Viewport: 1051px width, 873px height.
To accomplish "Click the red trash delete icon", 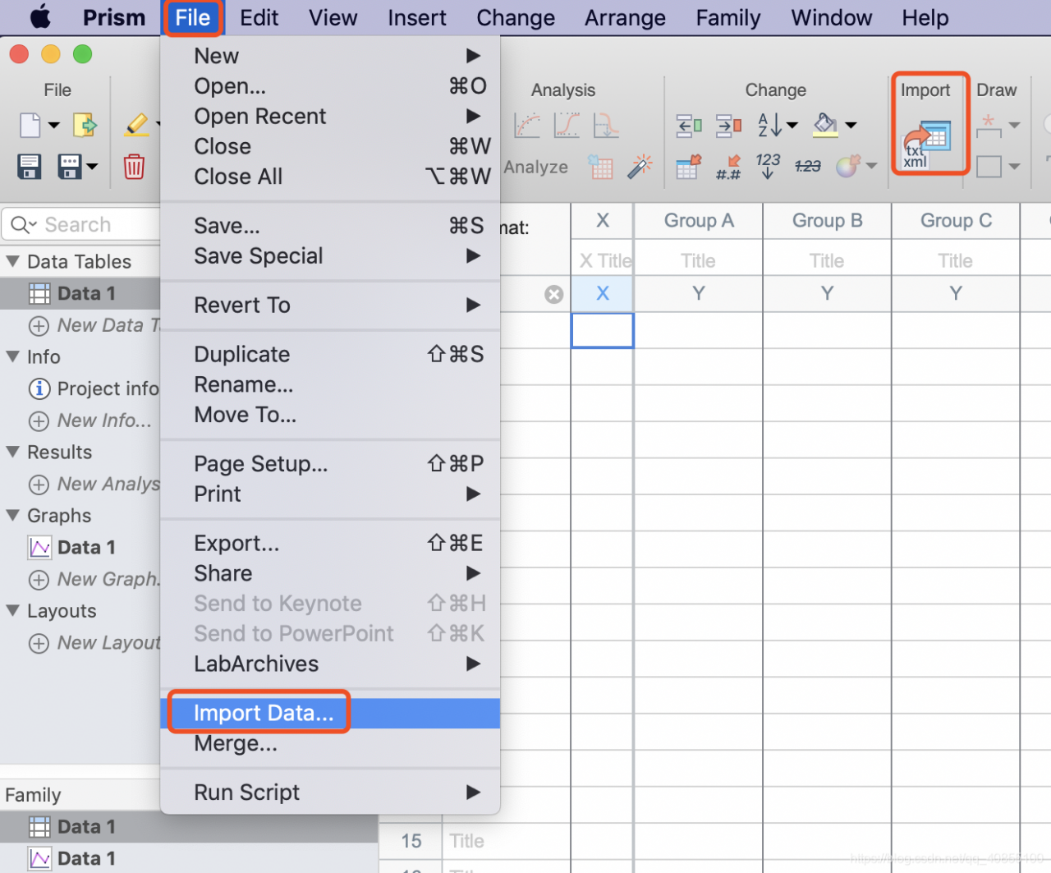I will tap(134, 167).
